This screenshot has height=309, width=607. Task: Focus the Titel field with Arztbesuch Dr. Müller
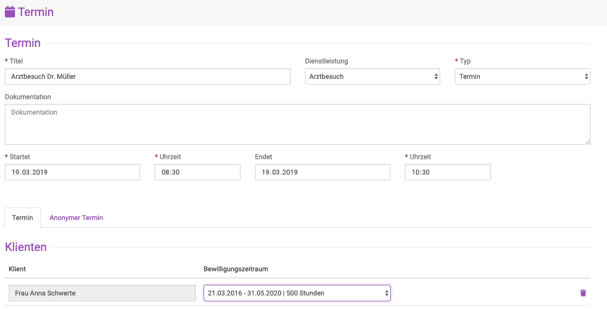click(x=147, y=76)
